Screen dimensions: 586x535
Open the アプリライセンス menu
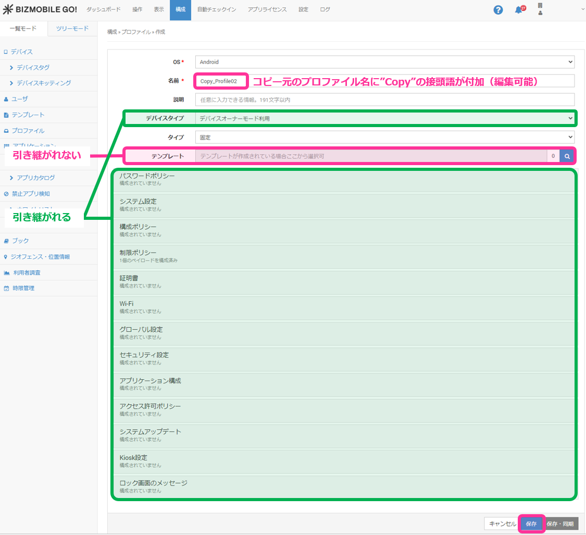tap(267, 10)
